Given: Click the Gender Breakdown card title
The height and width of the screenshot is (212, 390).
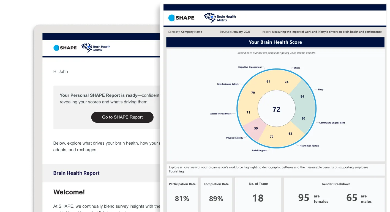Looking at the screenshot, I should 336,184.
